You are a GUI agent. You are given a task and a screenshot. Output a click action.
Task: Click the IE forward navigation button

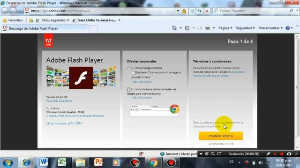[x=13, y=11]
